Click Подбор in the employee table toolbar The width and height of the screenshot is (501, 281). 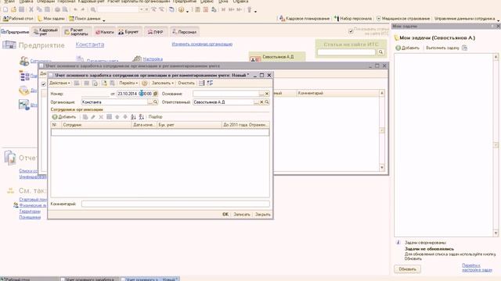155,117
